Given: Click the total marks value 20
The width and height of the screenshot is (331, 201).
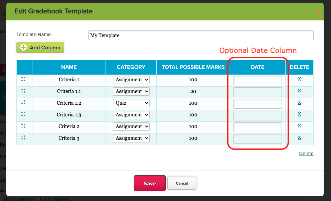Looking at the screenshot, I should 193,92.
